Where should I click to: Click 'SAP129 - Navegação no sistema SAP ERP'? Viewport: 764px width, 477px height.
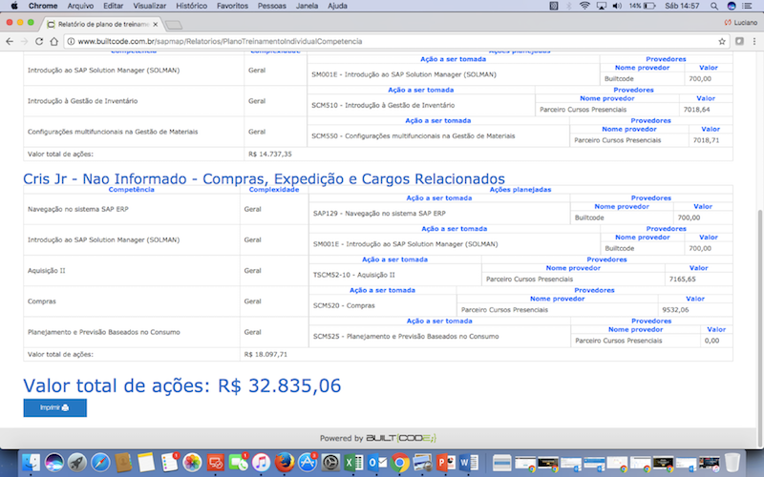379,213
